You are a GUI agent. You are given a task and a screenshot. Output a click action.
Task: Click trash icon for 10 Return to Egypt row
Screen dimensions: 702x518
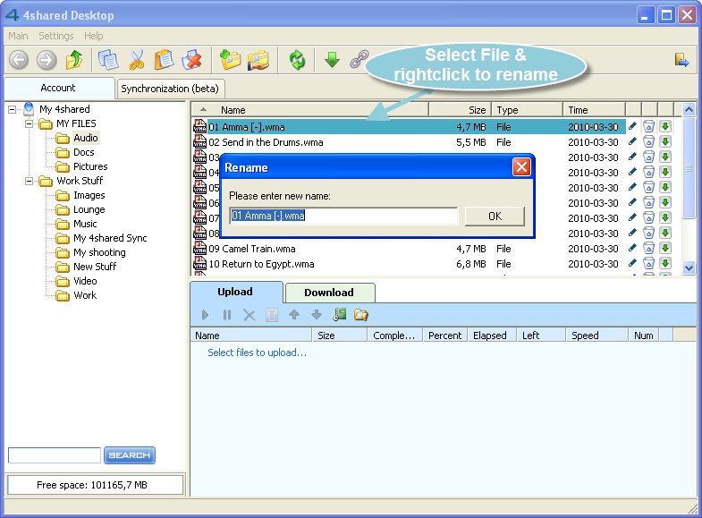[648, 263]
